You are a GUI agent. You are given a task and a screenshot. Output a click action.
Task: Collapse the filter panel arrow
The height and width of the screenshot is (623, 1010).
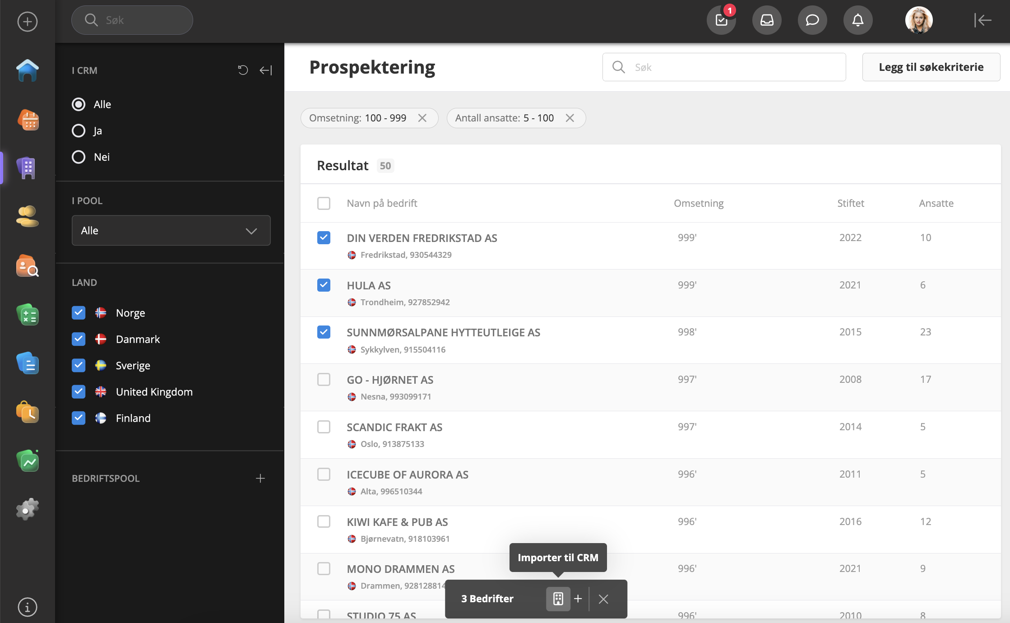click(x=266, y=70)
